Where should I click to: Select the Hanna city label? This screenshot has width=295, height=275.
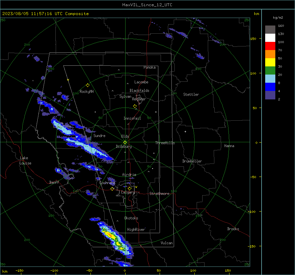229,146
